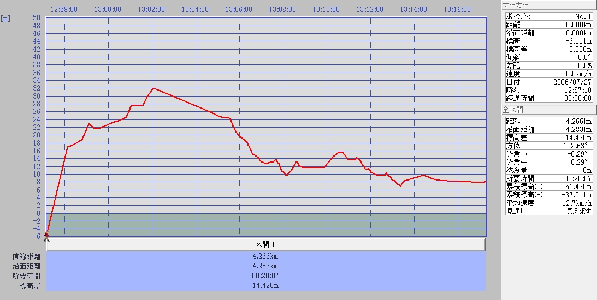
Task: Click the end point of the red profile line
Action: coord(485,181)
